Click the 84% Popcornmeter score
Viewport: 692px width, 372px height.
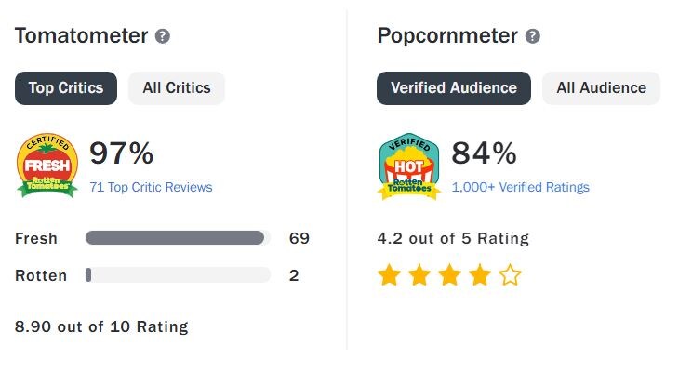click(484, 153)
